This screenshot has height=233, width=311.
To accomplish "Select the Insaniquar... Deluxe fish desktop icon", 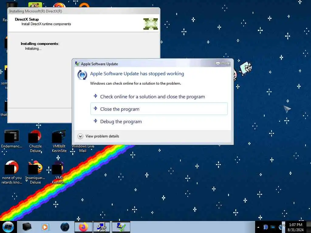I will [35, 172].
